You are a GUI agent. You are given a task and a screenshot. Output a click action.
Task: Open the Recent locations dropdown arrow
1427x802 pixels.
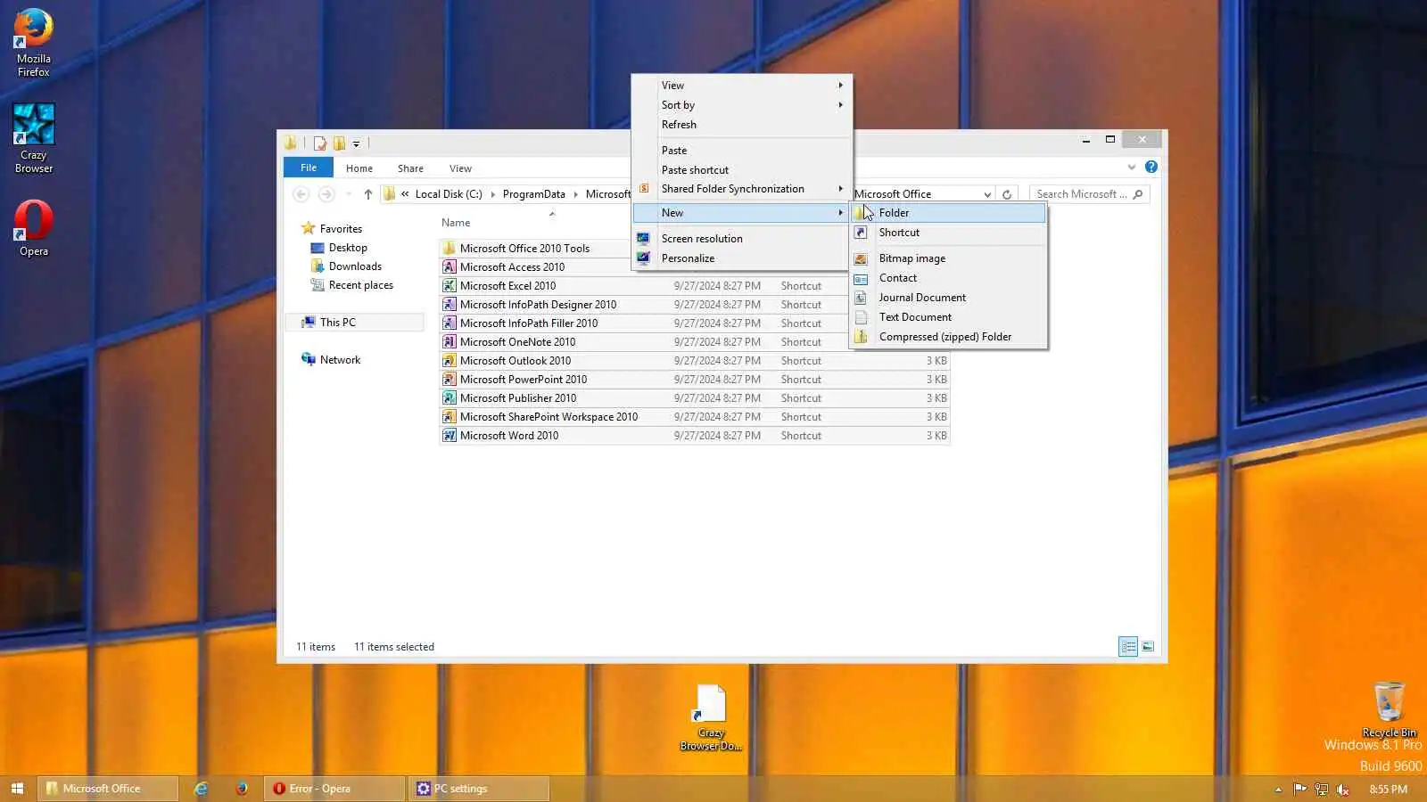[348, 194]
